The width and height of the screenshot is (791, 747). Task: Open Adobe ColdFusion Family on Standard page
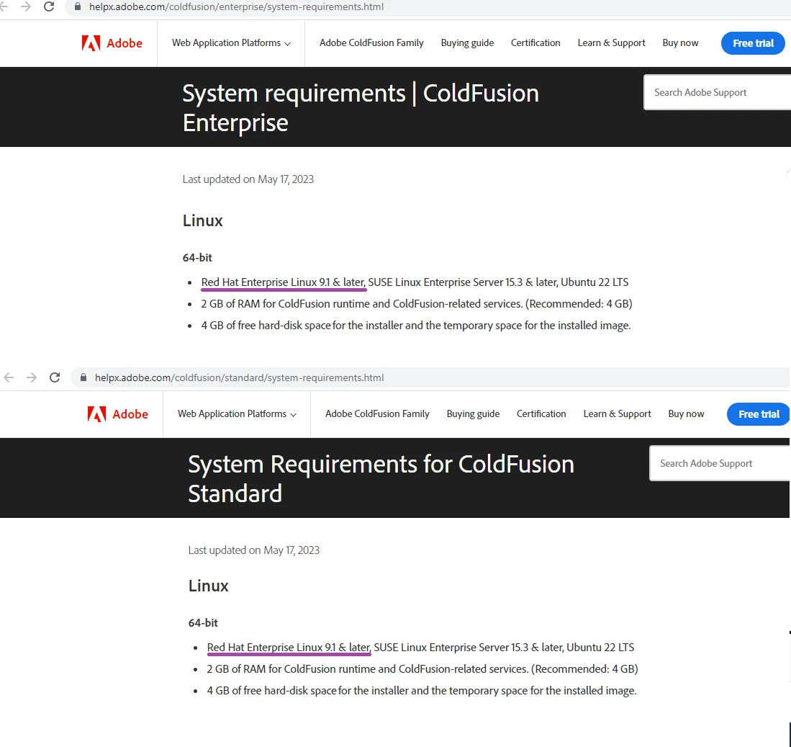click(377, 414)
